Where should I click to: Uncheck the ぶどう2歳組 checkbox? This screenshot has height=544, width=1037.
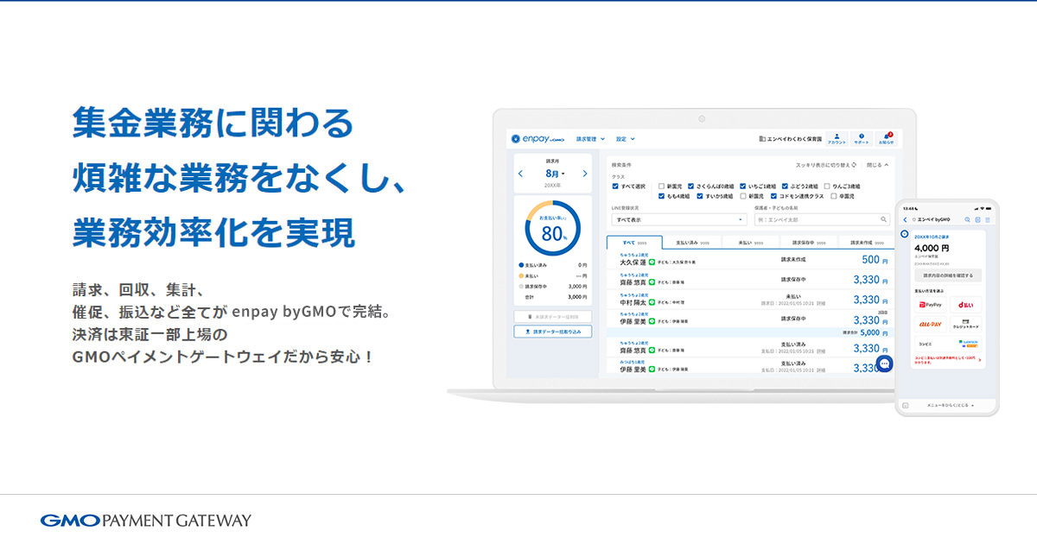tap(783, 186)
